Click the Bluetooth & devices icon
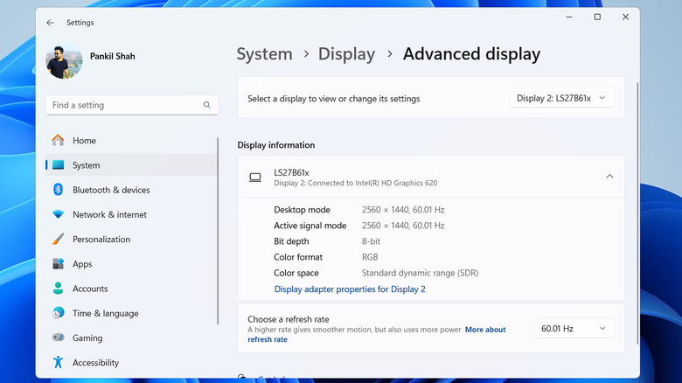This screenshot has width=682, height=383. (x=58, y=190)
